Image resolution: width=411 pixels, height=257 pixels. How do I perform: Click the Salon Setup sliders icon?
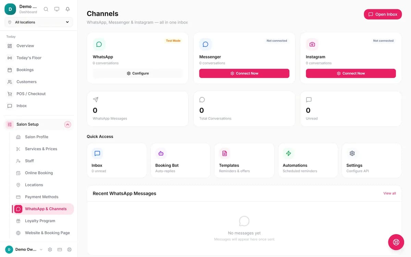pos(10,124)
